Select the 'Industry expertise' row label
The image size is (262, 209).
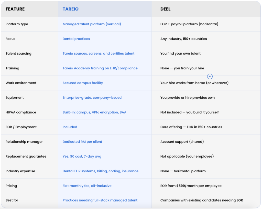point(20,171)
